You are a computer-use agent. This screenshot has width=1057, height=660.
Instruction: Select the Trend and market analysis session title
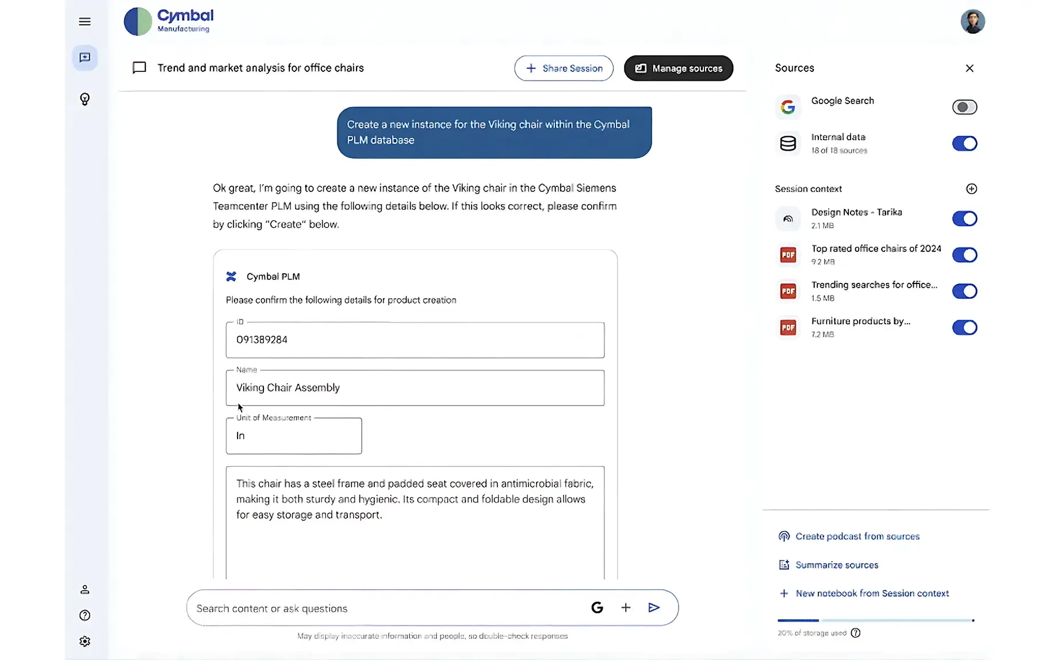click(x=260, y=67)
